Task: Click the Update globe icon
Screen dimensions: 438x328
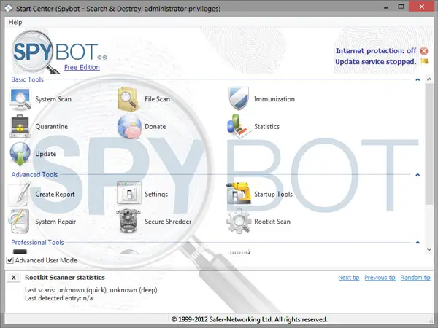Action: (x=20, y=154)
